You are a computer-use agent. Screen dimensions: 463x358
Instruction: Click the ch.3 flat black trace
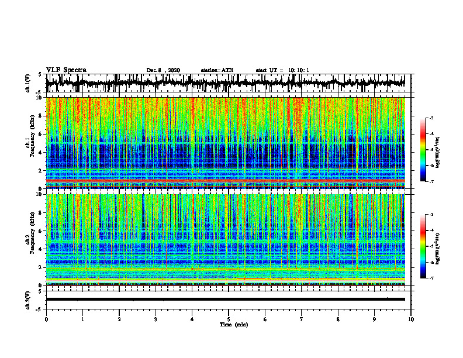click(x=225, y=300)
